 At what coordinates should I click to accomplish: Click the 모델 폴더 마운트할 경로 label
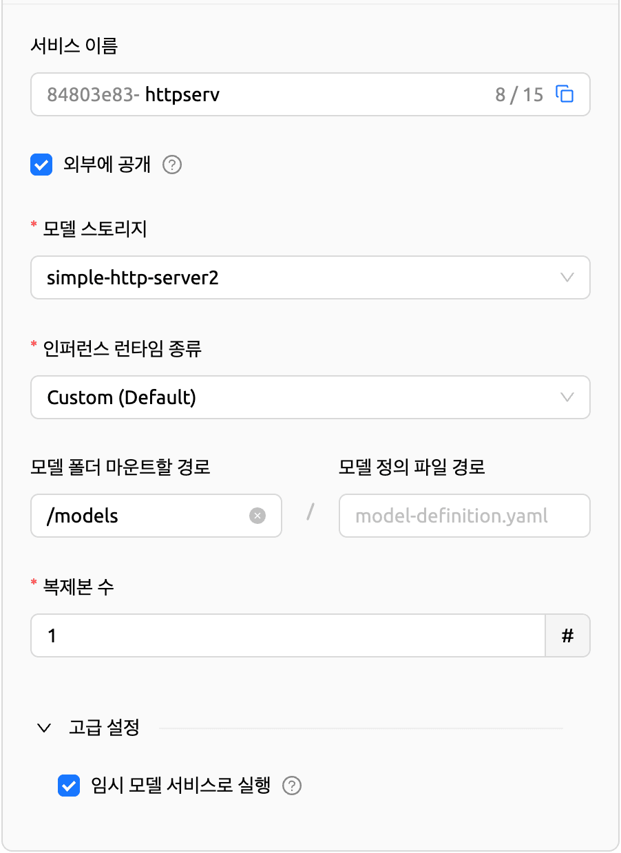(120, 467)
